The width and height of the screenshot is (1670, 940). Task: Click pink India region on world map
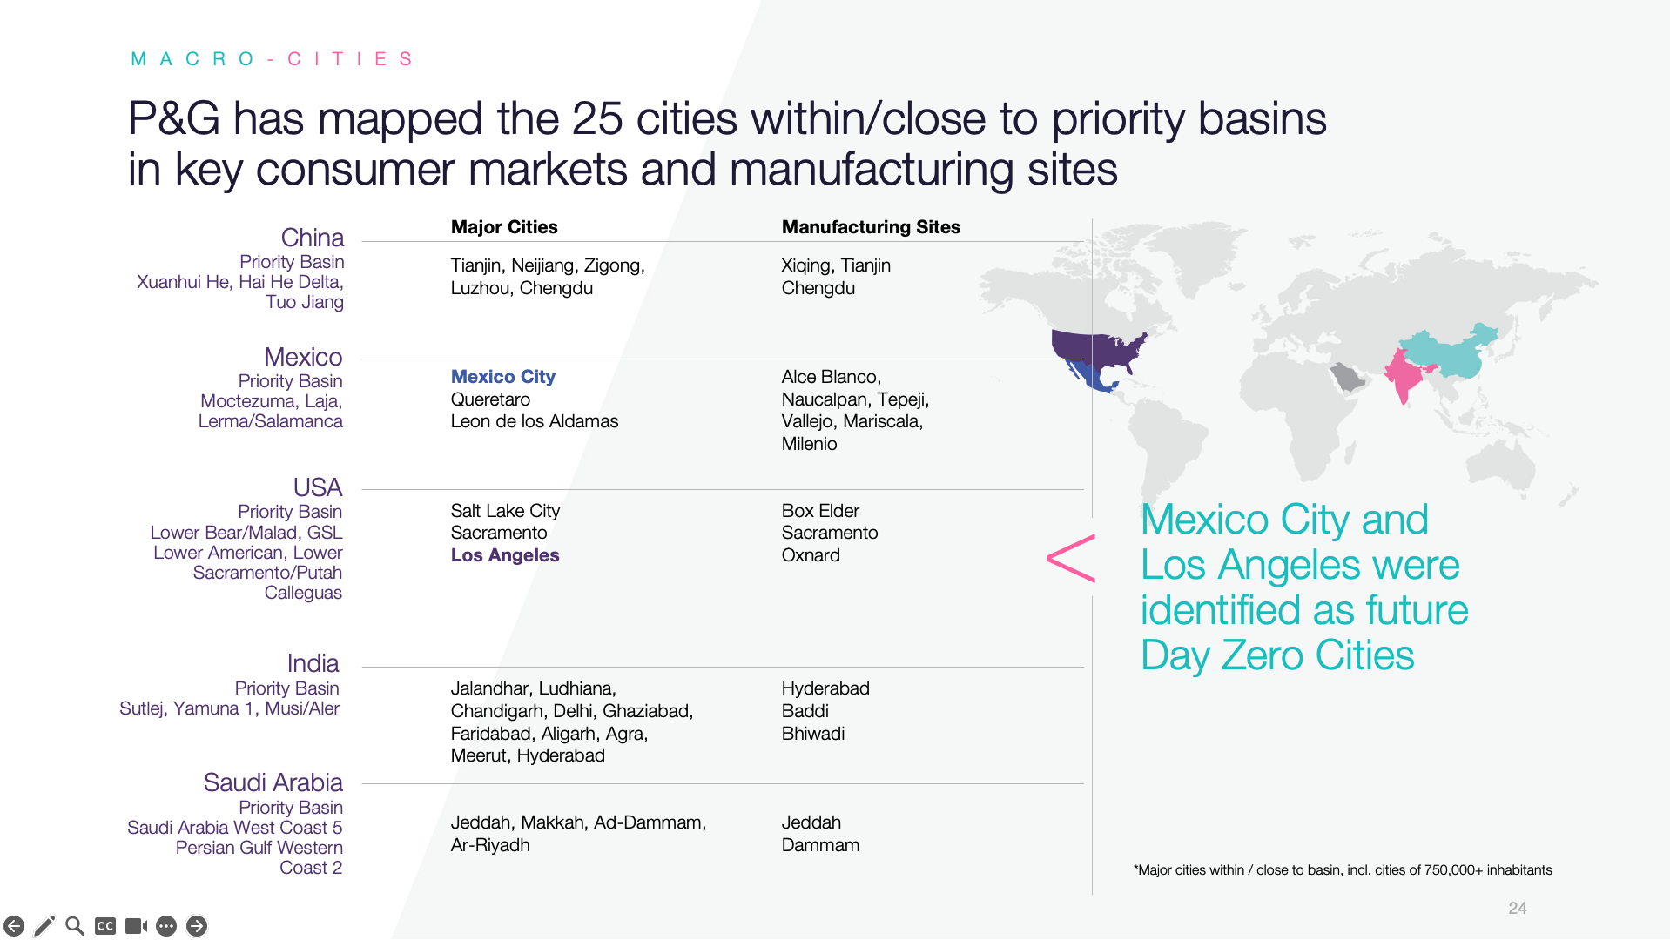click(1404, 377)
